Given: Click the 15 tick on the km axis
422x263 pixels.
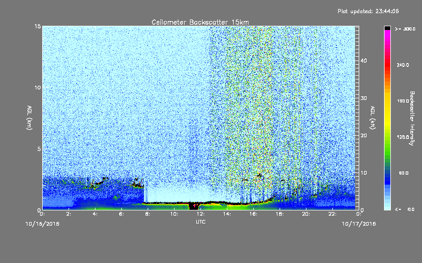Looking at the screenshot, I should point(37,26).
